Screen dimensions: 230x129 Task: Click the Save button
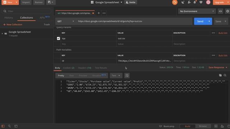[218, 21]
